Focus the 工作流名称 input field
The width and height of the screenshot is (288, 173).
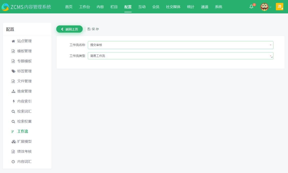coord(180,45)
